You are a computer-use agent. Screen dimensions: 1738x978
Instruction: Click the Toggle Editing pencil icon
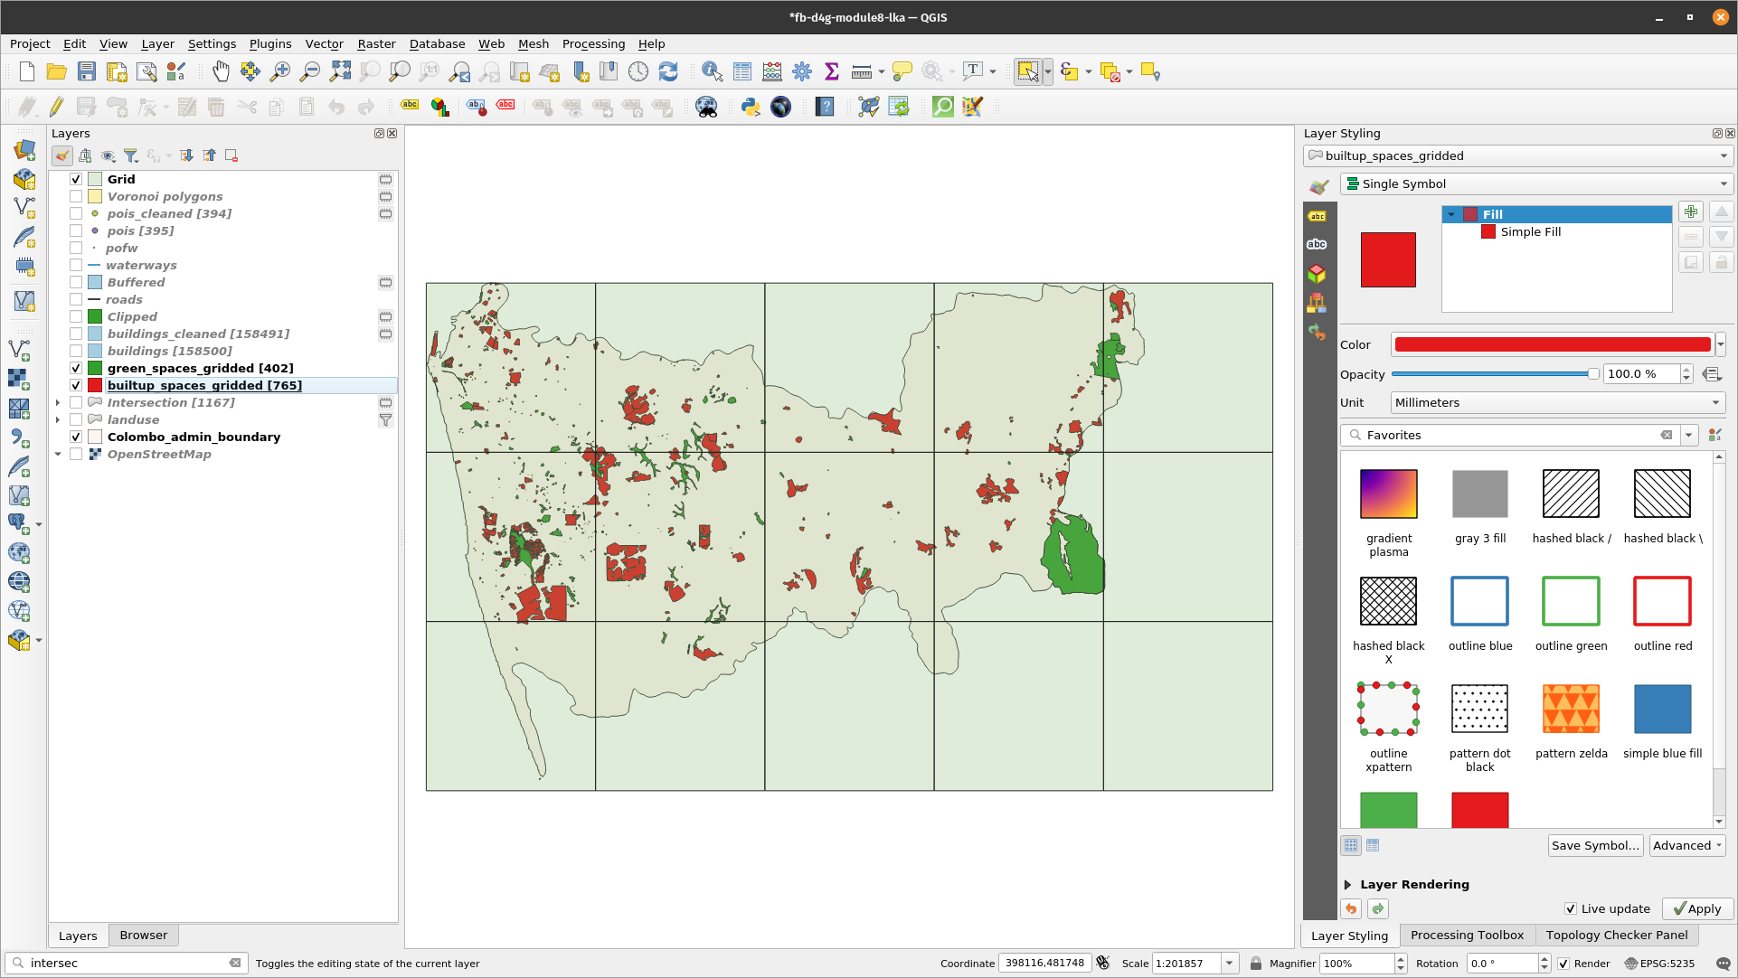[x=56, y=107]
